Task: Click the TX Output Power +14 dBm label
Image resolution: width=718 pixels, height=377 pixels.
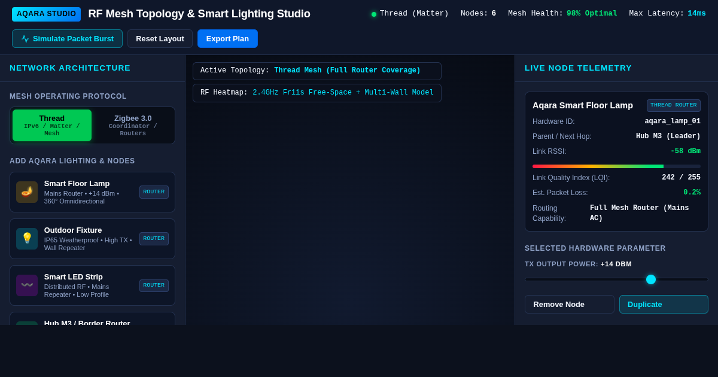Action: 578,264
